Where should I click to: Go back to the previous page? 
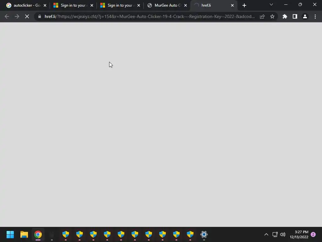7,16
